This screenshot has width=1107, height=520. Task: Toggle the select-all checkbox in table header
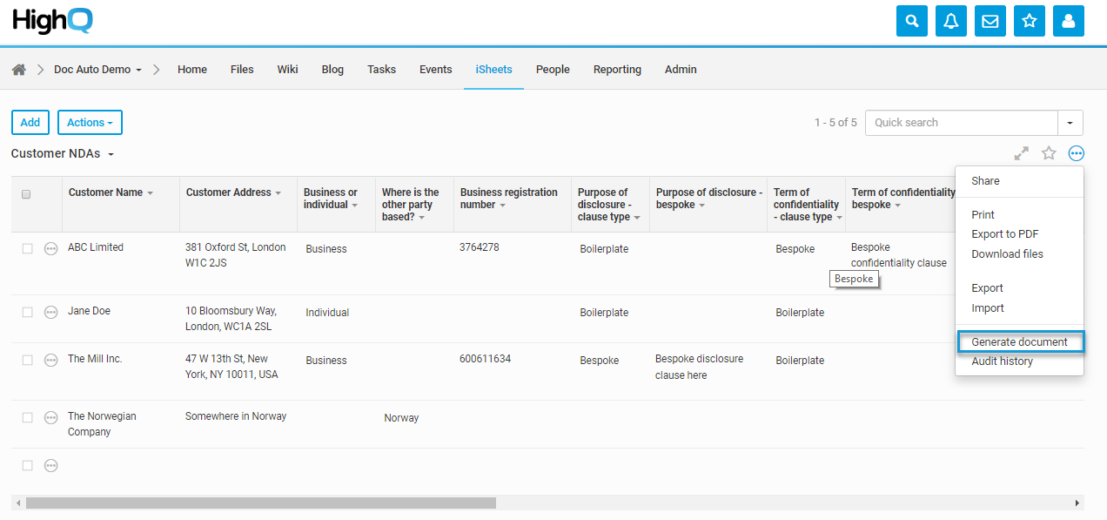(x=26, y=194)
